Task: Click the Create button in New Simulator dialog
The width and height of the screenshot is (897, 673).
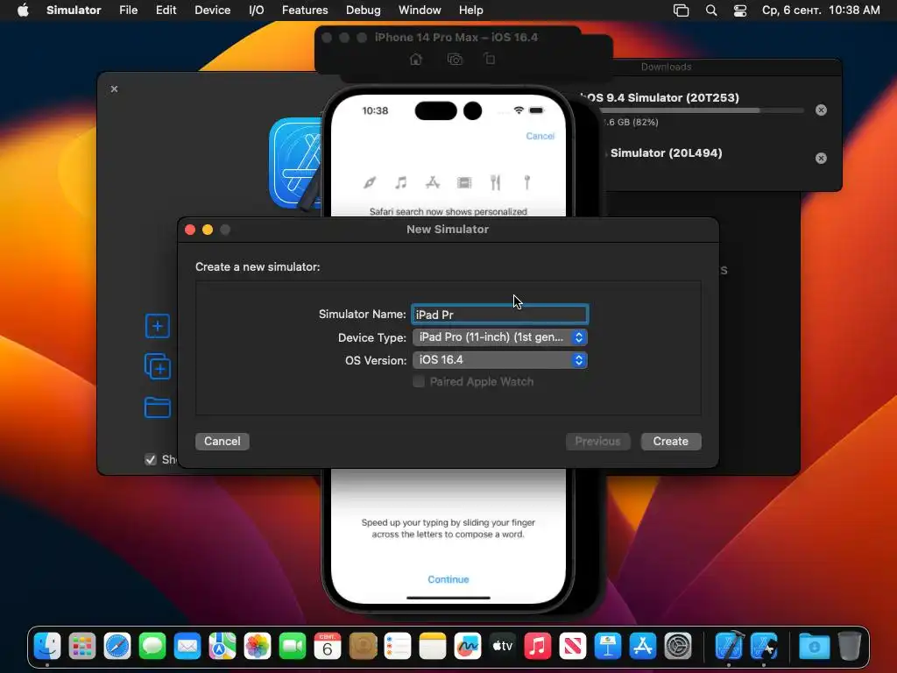Action: (x=670, y=442)
